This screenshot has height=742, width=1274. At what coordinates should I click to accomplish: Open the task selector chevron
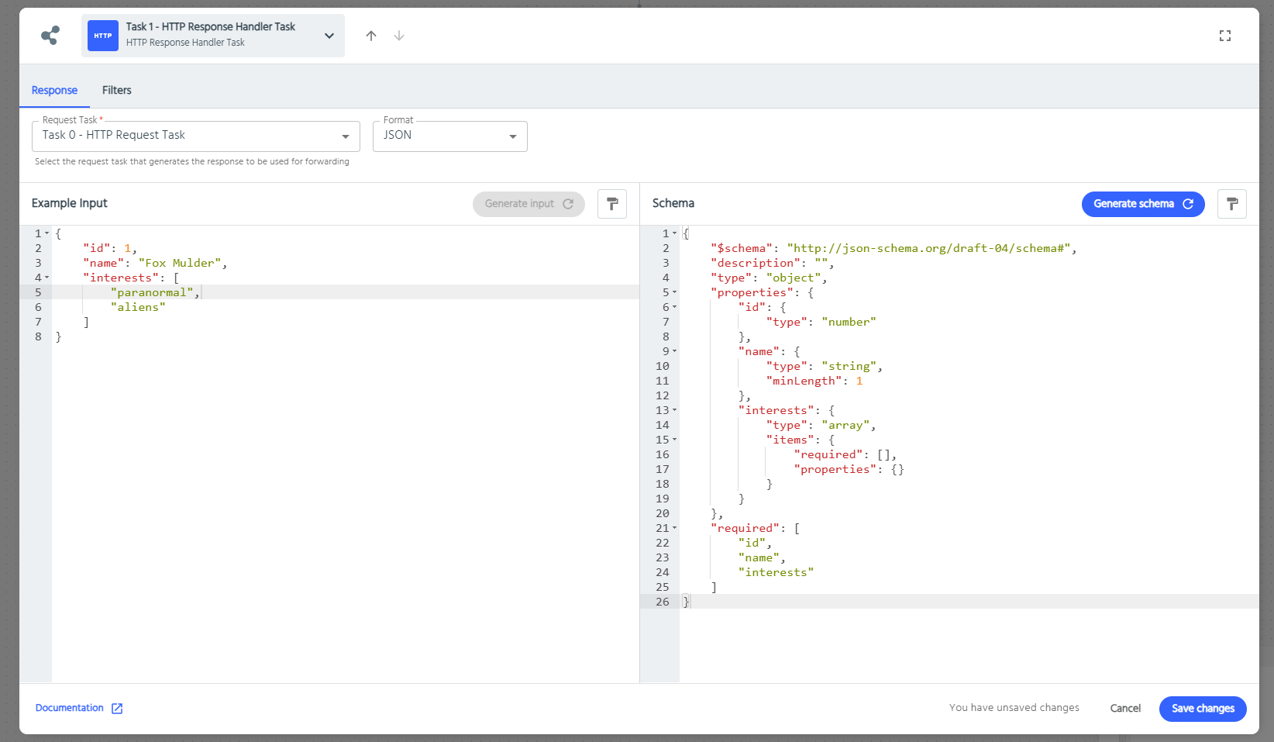pos(329,36)
